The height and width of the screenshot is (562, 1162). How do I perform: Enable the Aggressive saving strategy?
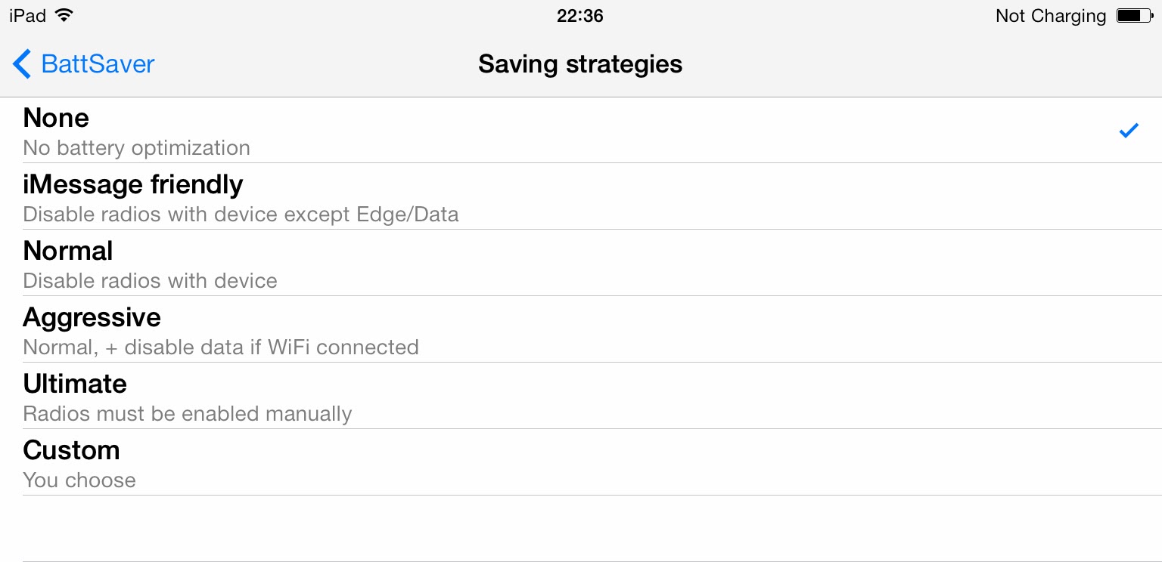click(x=92, y=317)
